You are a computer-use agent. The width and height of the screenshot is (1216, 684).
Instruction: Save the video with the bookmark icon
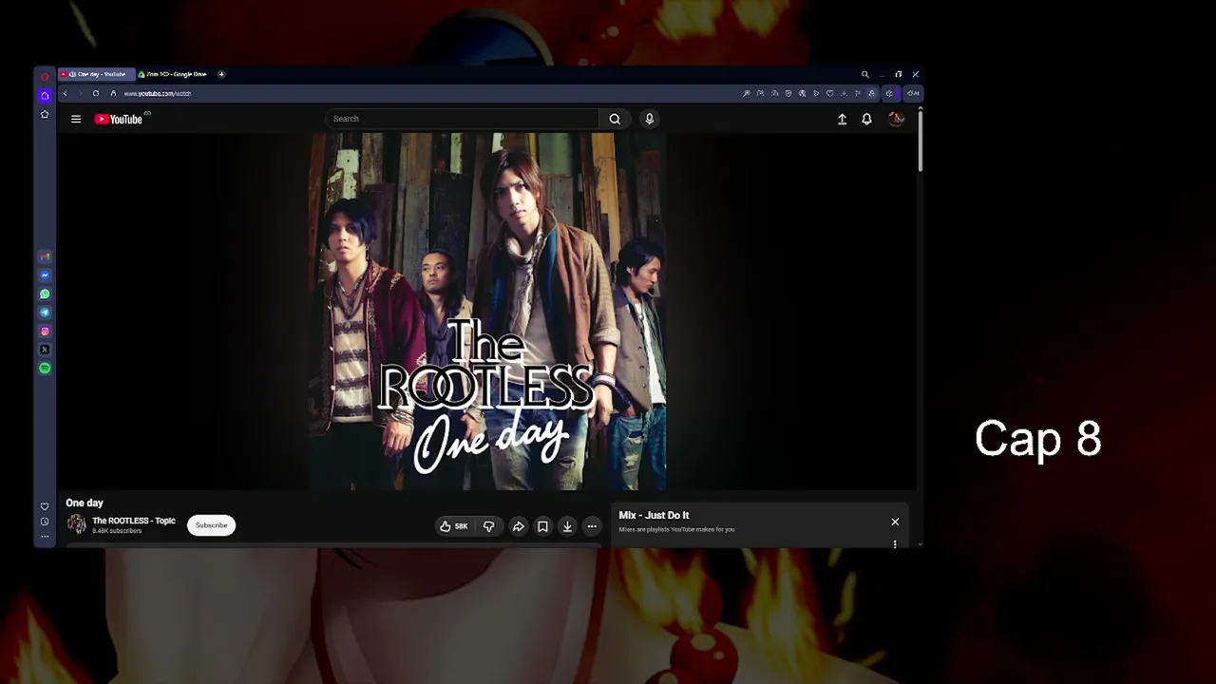(x=542, y=526)
